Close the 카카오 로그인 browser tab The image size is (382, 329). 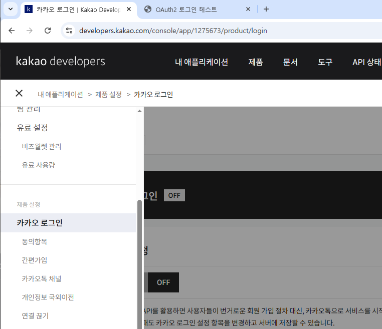click(129, 9)
